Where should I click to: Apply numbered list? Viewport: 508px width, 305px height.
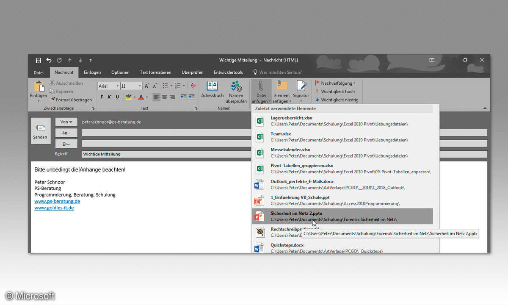coord(178,86)
